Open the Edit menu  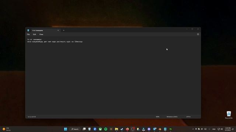click(x=34, y=34)
